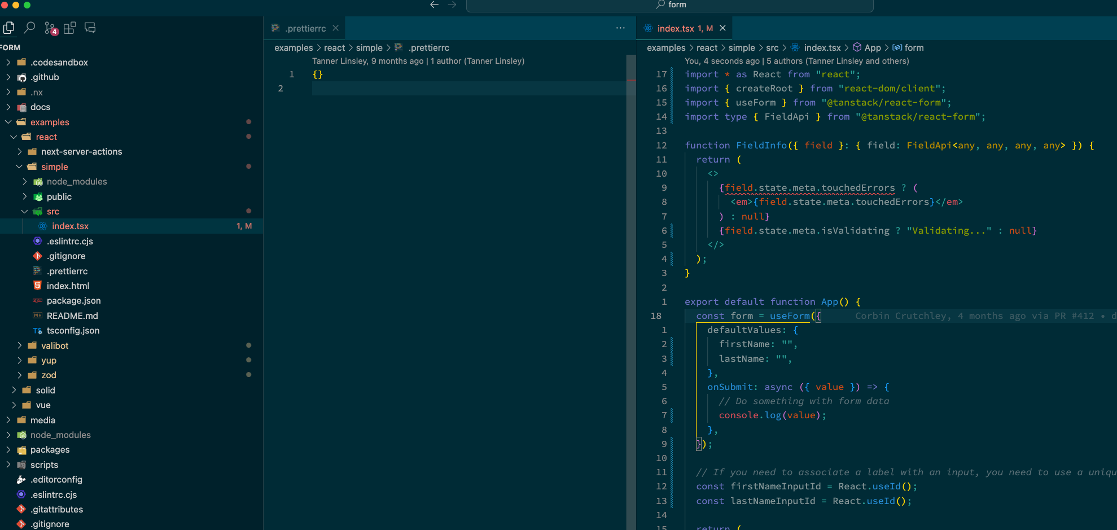The image size is (1117, 530).
Task: Expand the next-server-actions folder
Action: [x=19, y=151]
